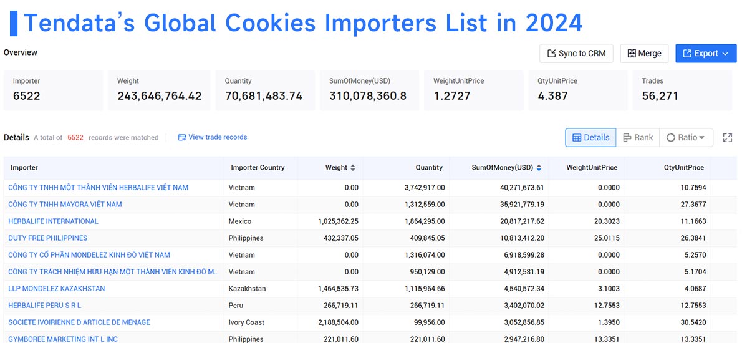The width and height of the screenshot is (742, 343).
Task: Open CÔNG TY TRÁCH NHIỆM HỮU HẠN MỘT THÀNH VIÊN KINH ĐÔ link
Action: pos(113,271)
